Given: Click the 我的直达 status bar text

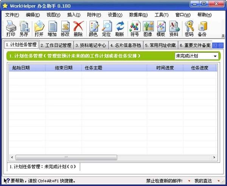Looking at the screenshot, I should [x=203, y=181].
